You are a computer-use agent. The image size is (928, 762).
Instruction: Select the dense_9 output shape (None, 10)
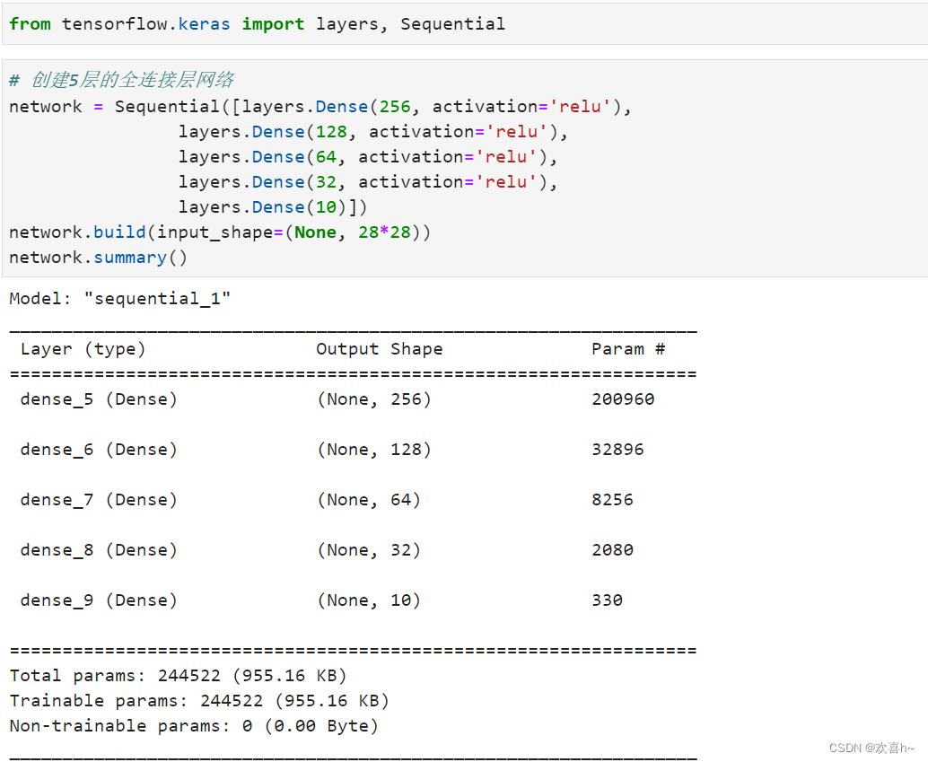[x=369, y=600]
